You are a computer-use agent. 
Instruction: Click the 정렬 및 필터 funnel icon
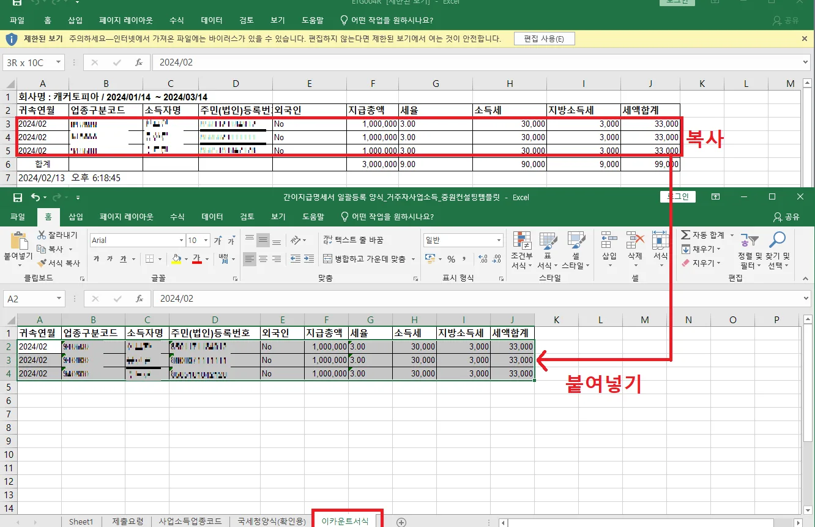749,240
